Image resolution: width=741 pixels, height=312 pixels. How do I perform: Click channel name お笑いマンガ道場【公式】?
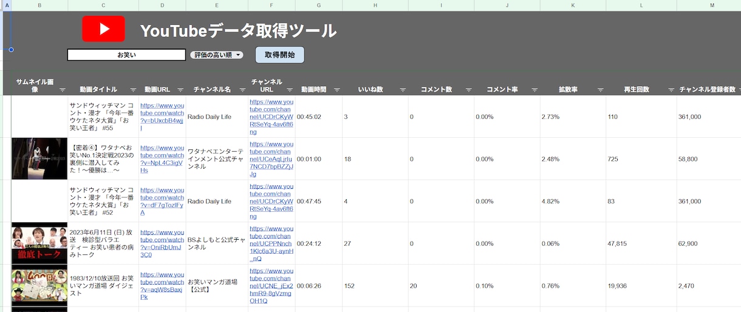pyautogui.click(x=217, y=286)
